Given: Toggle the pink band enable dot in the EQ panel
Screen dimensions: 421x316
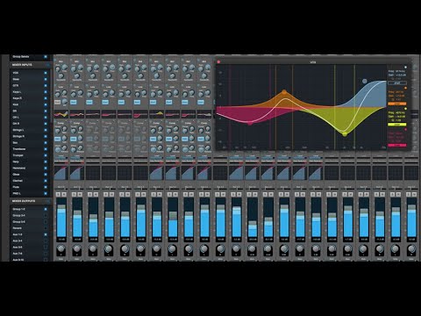Looking at the screenshot, I should [x=405, y=129].
